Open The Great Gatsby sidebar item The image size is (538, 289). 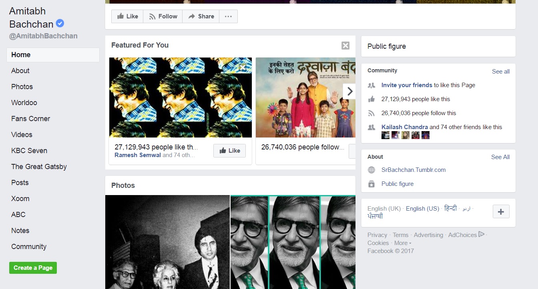tap(39, 167)
